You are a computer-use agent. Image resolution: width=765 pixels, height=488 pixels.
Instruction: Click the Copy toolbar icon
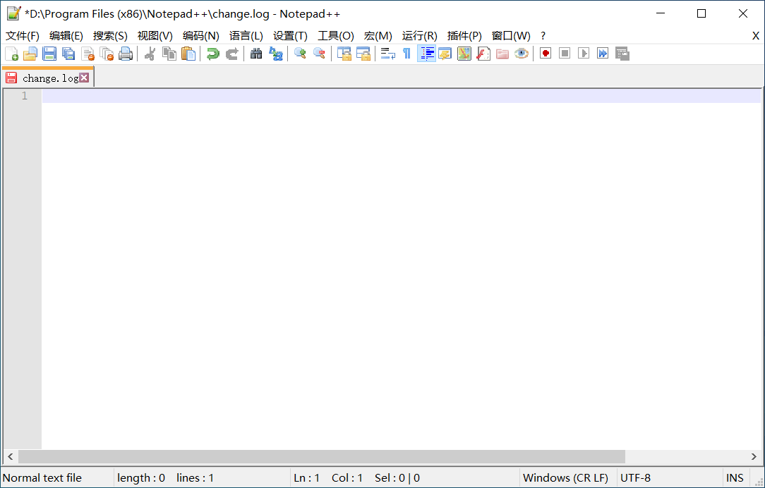coord(169,54)
